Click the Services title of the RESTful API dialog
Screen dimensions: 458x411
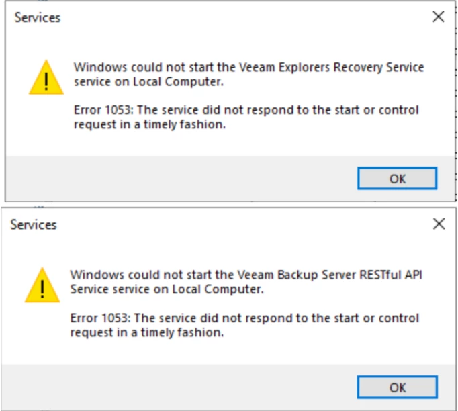coord(34,225)
